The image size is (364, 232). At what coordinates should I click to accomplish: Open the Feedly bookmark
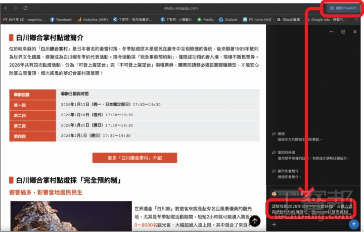[205, 20]
